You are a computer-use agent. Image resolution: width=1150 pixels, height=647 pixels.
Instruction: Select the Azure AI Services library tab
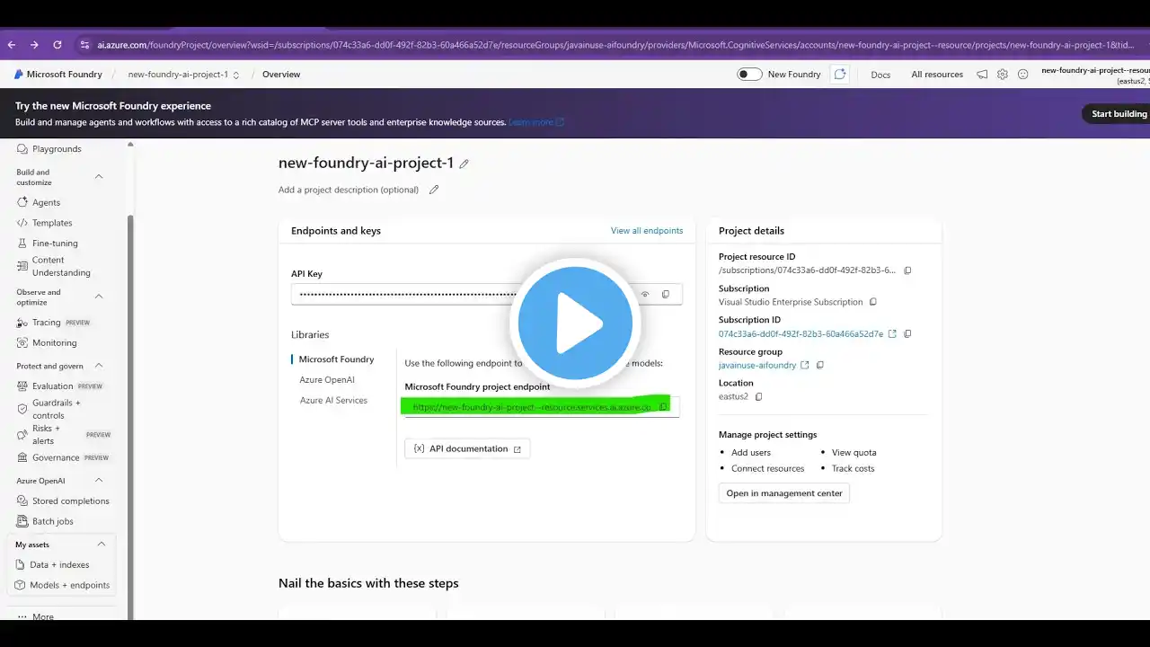[333, 401]
